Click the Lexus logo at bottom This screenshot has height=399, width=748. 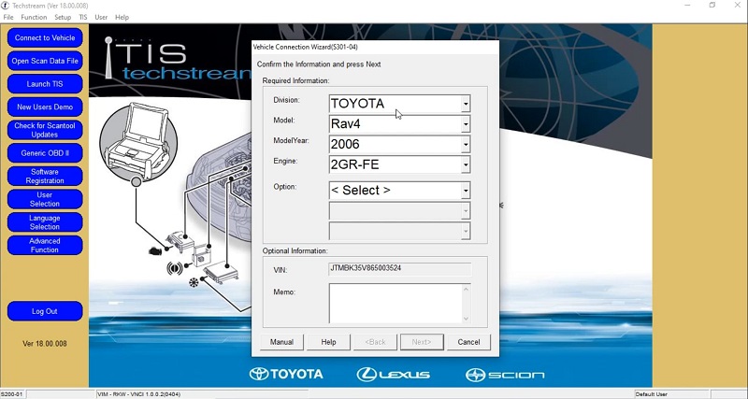[x=394, y=375]
